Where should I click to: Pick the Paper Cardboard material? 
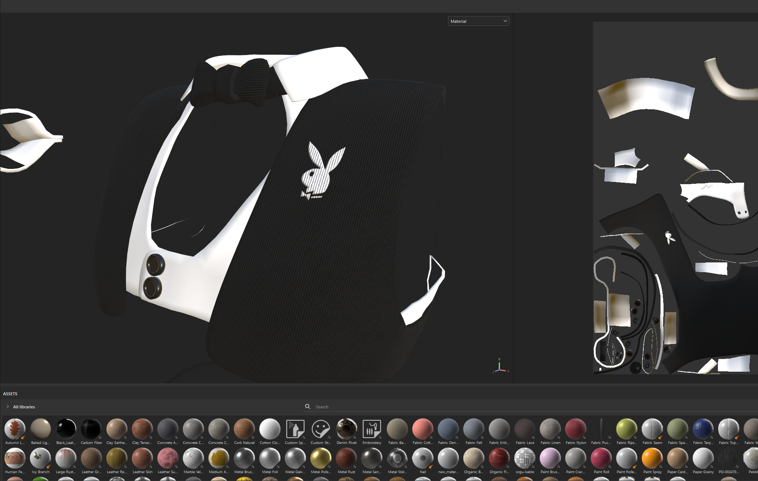[677, 458]
